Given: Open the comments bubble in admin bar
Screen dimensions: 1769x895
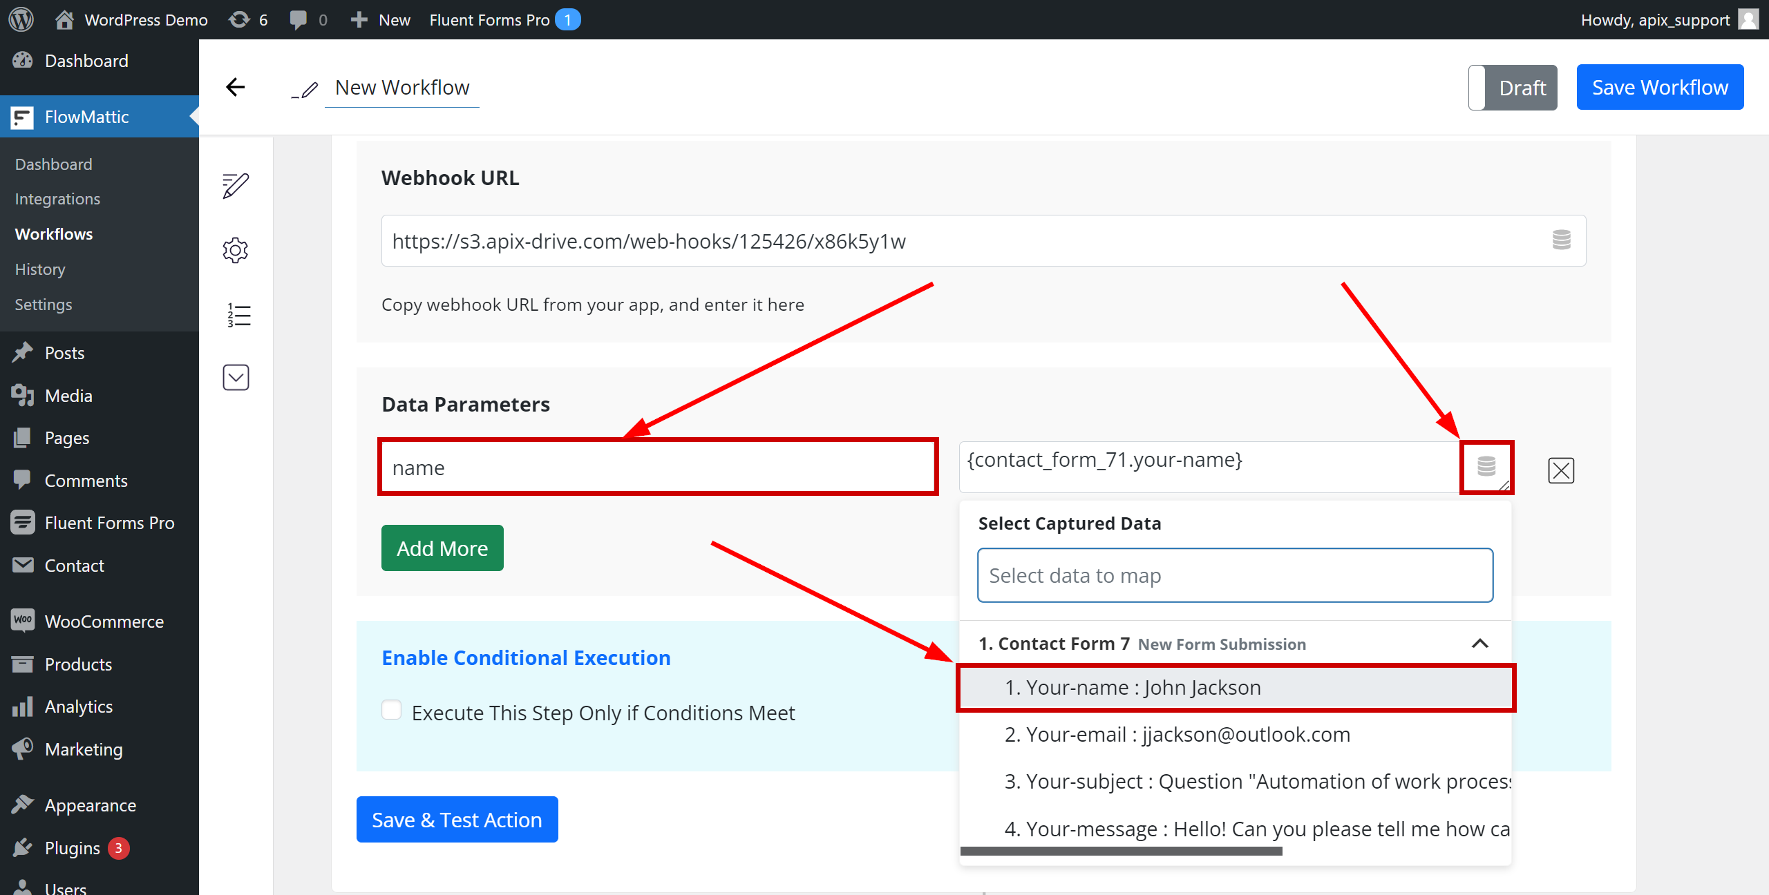Looking at the screenshot, I should tap(308, 19).
